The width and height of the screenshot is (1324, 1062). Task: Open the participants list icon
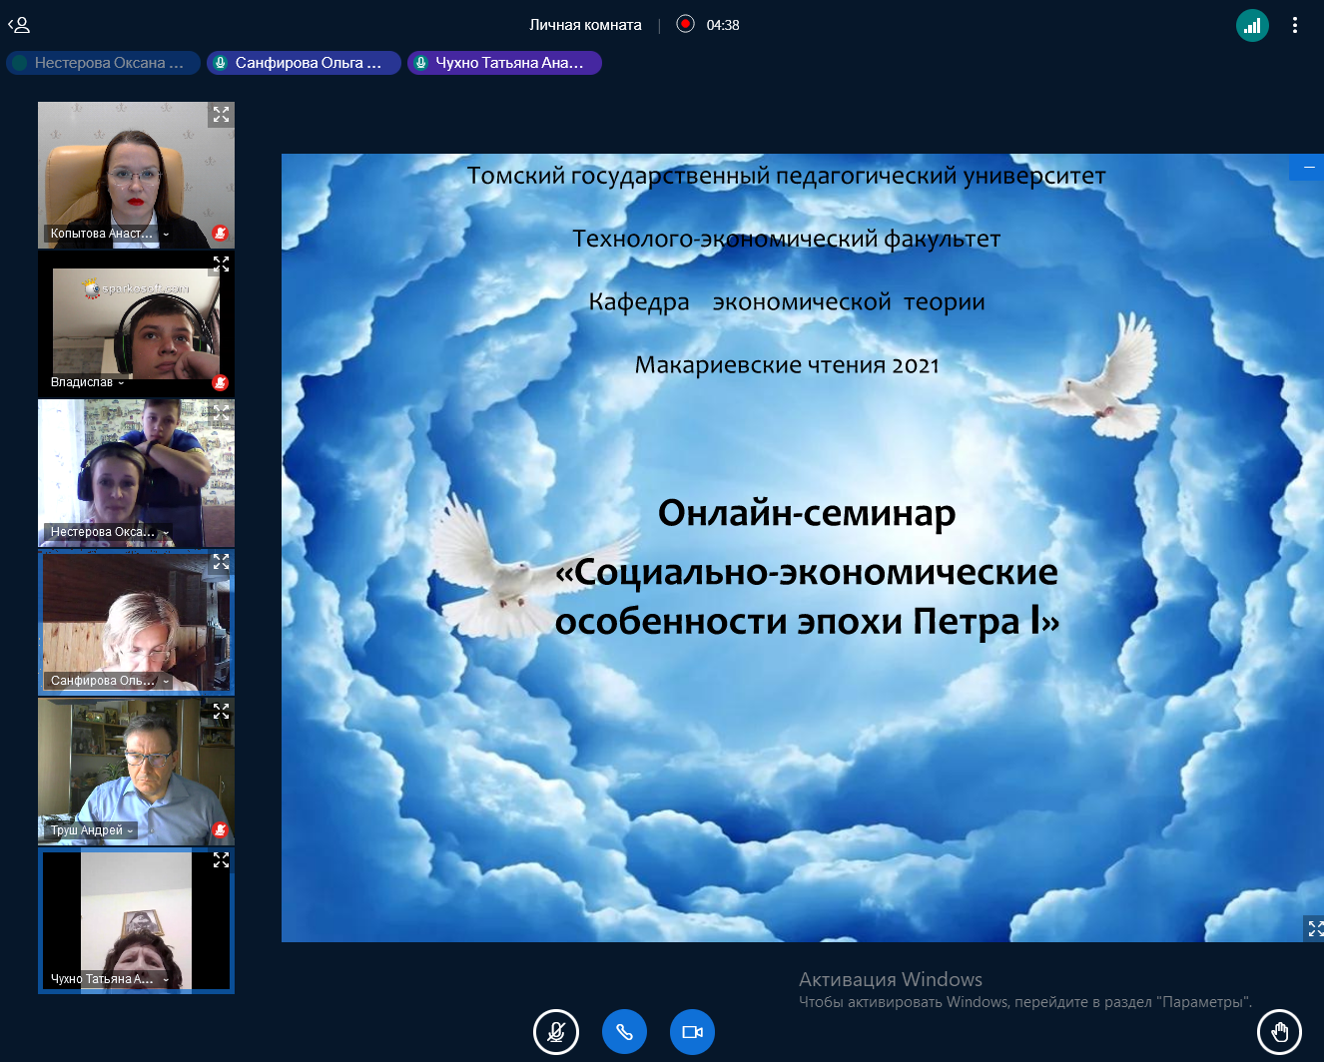(x=19, y=25)
